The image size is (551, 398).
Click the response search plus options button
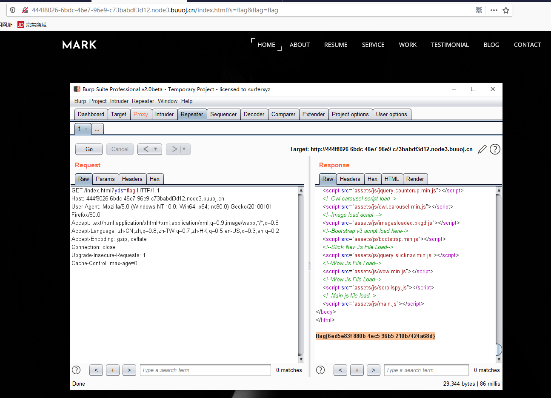pos(357,370)
